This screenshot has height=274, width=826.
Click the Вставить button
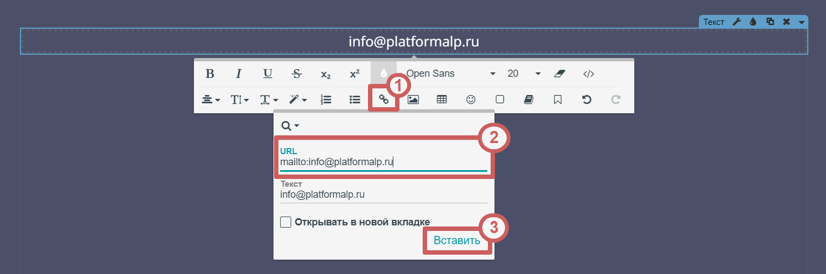tap(457, 241)
